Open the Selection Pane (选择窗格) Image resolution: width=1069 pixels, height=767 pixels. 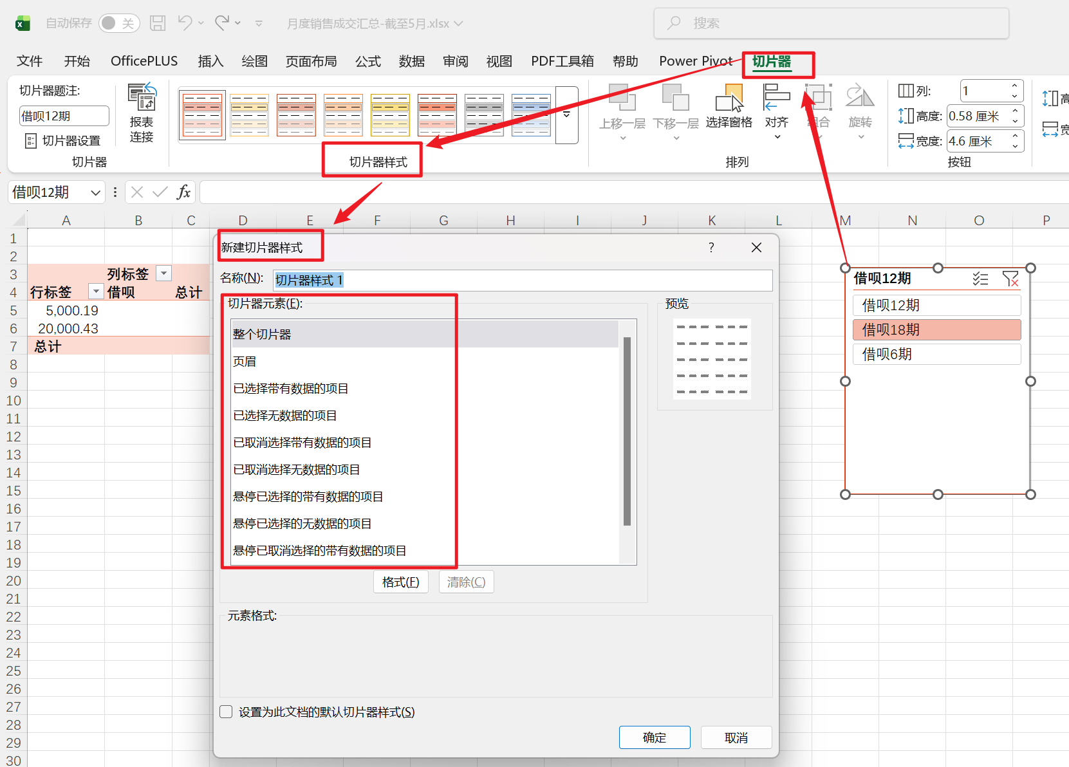[x=729, y=106]
